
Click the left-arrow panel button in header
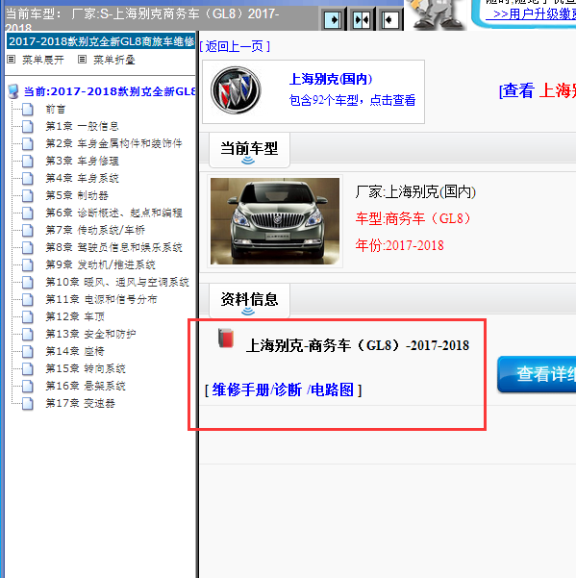(x=389, y=19)
